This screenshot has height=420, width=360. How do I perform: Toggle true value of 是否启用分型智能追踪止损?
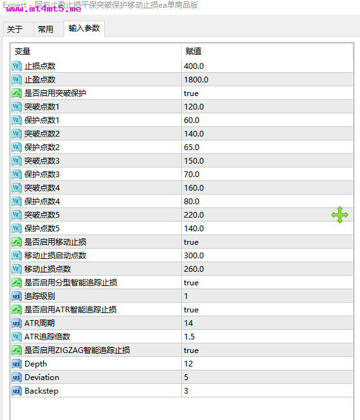point(267,283)
